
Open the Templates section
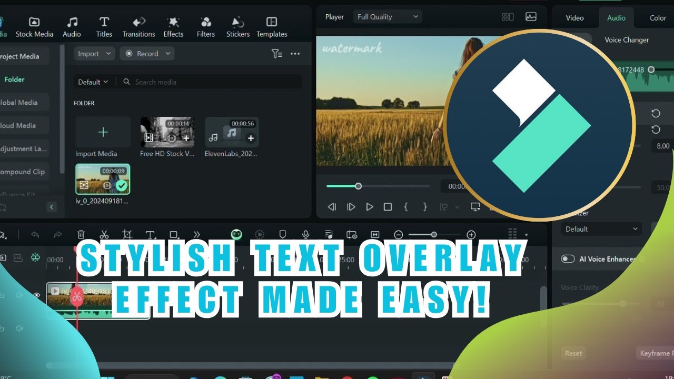tap(272, 27)
